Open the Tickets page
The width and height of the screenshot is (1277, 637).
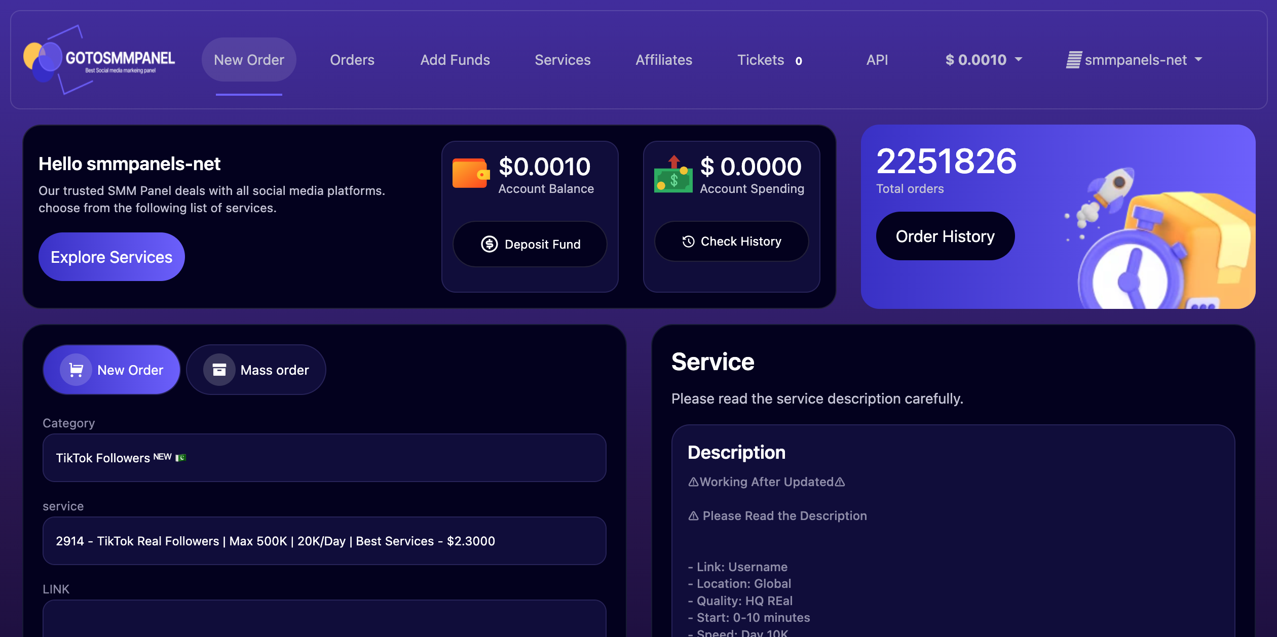pos(761,60)
